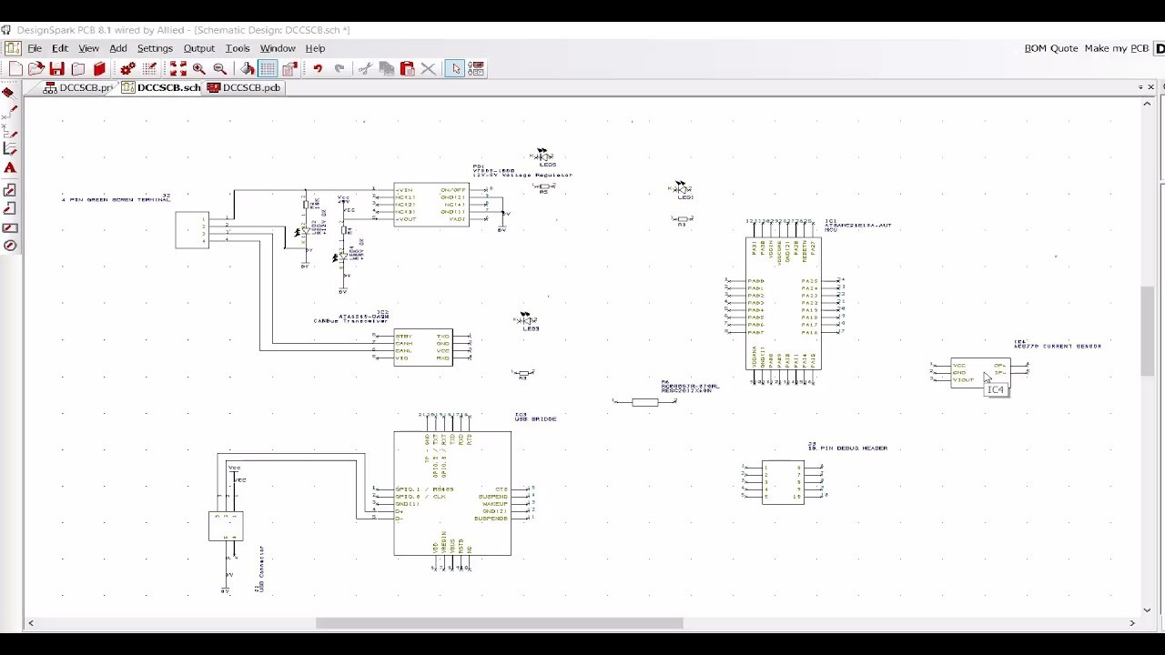Open the View menu
The height and width of the screenshot is (655, 1165).
[x=88, y=48]
